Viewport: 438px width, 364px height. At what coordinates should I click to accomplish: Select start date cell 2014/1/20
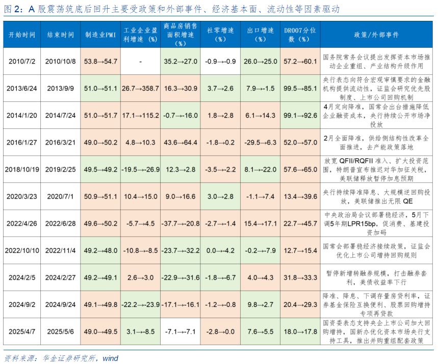coord(22,116)
